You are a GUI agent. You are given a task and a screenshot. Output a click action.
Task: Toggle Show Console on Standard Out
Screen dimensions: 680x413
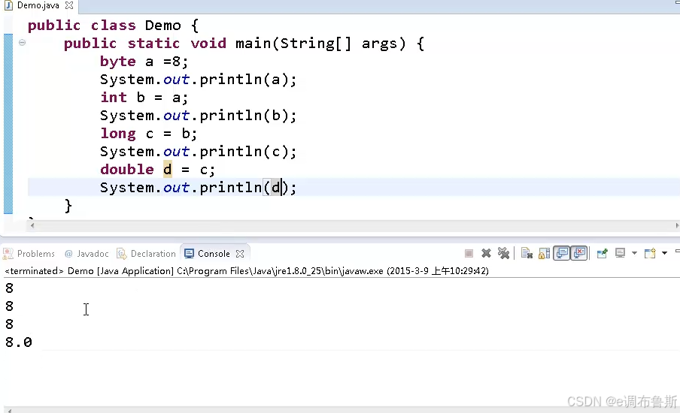click(562, 253)
